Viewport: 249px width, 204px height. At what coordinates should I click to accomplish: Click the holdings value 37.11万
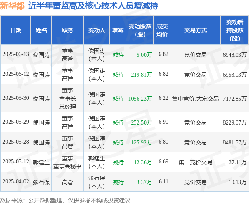[238, 162]
